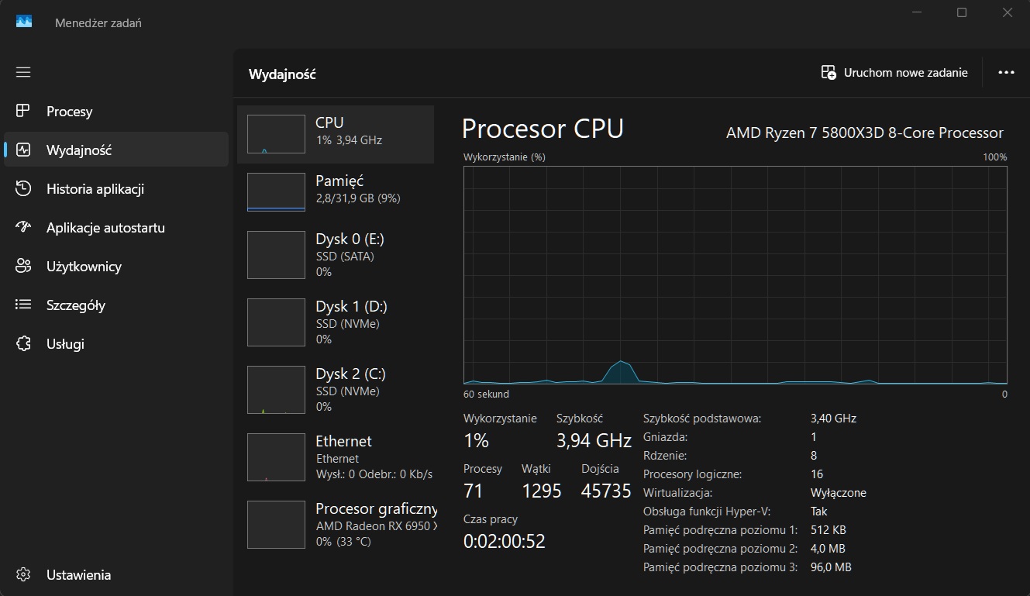The height and width of the screenshot is (596, 1030).
Task: Click the Ustawienia gear icon
Action: pyautogui.click(x=23, y=575)
